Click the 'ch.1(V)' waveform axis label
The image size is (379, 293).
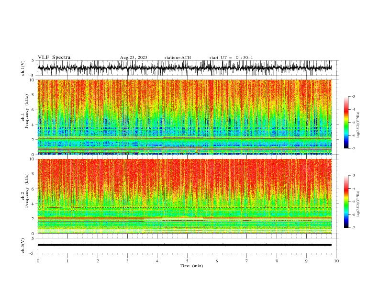coord(23,68)
